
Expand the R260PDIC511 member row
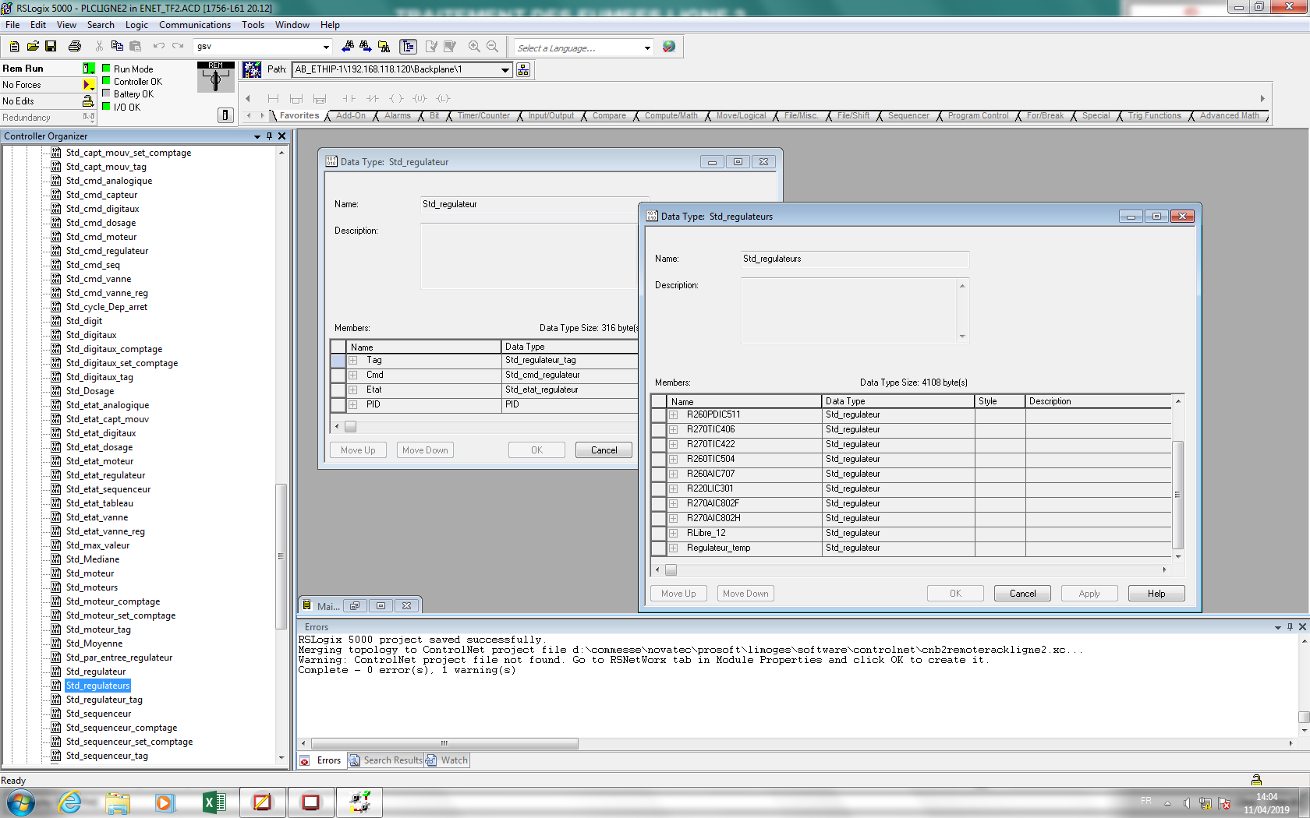pos(674,415)
